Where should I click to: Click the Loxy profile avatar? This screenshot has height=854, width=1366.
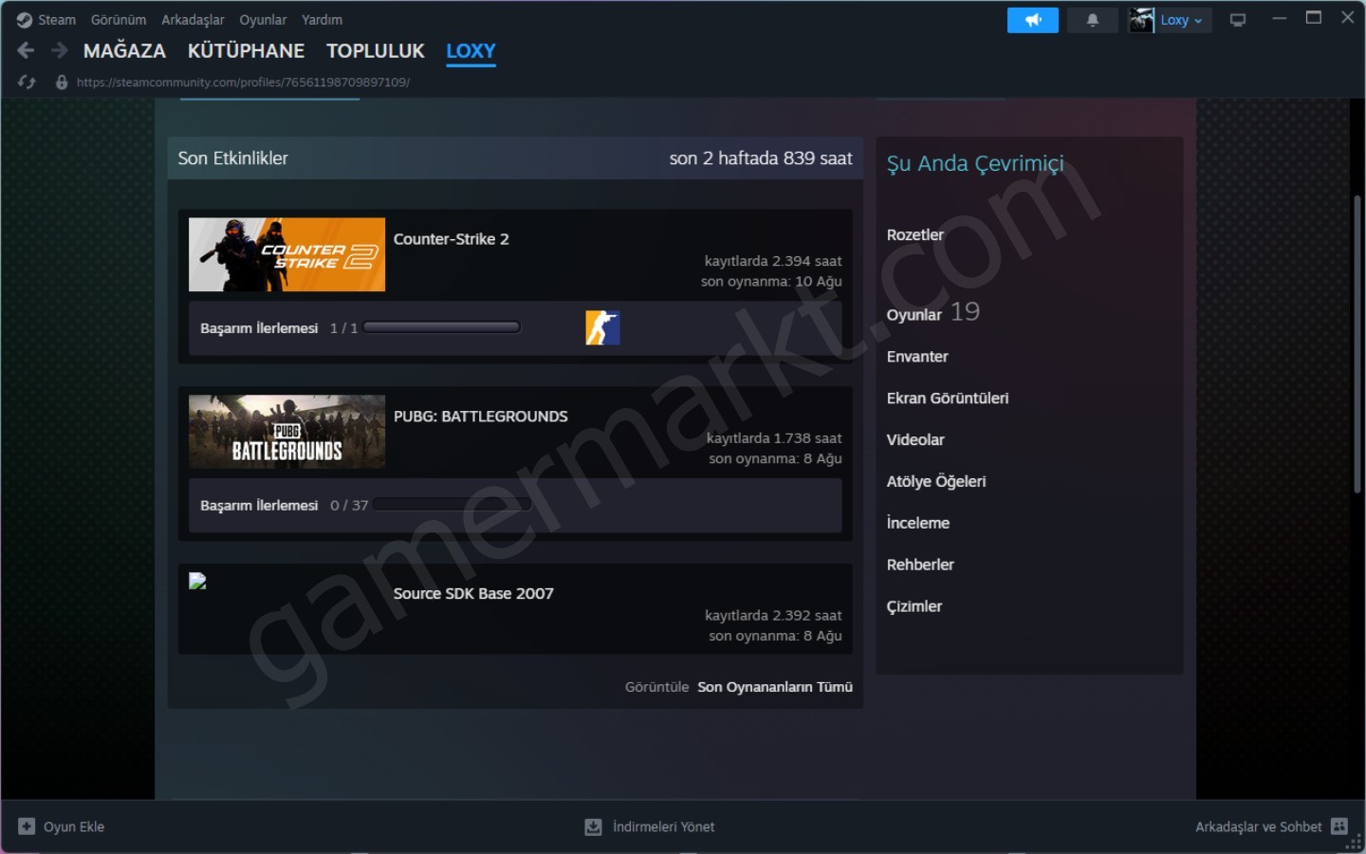point(1141,20)
